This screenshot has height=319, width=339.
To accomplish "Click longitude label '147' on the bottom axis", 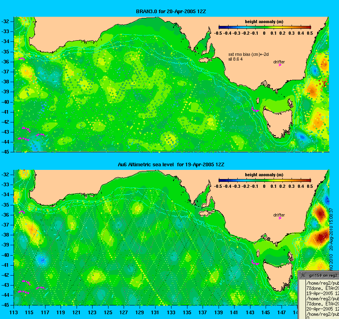I will pos(281,313).
